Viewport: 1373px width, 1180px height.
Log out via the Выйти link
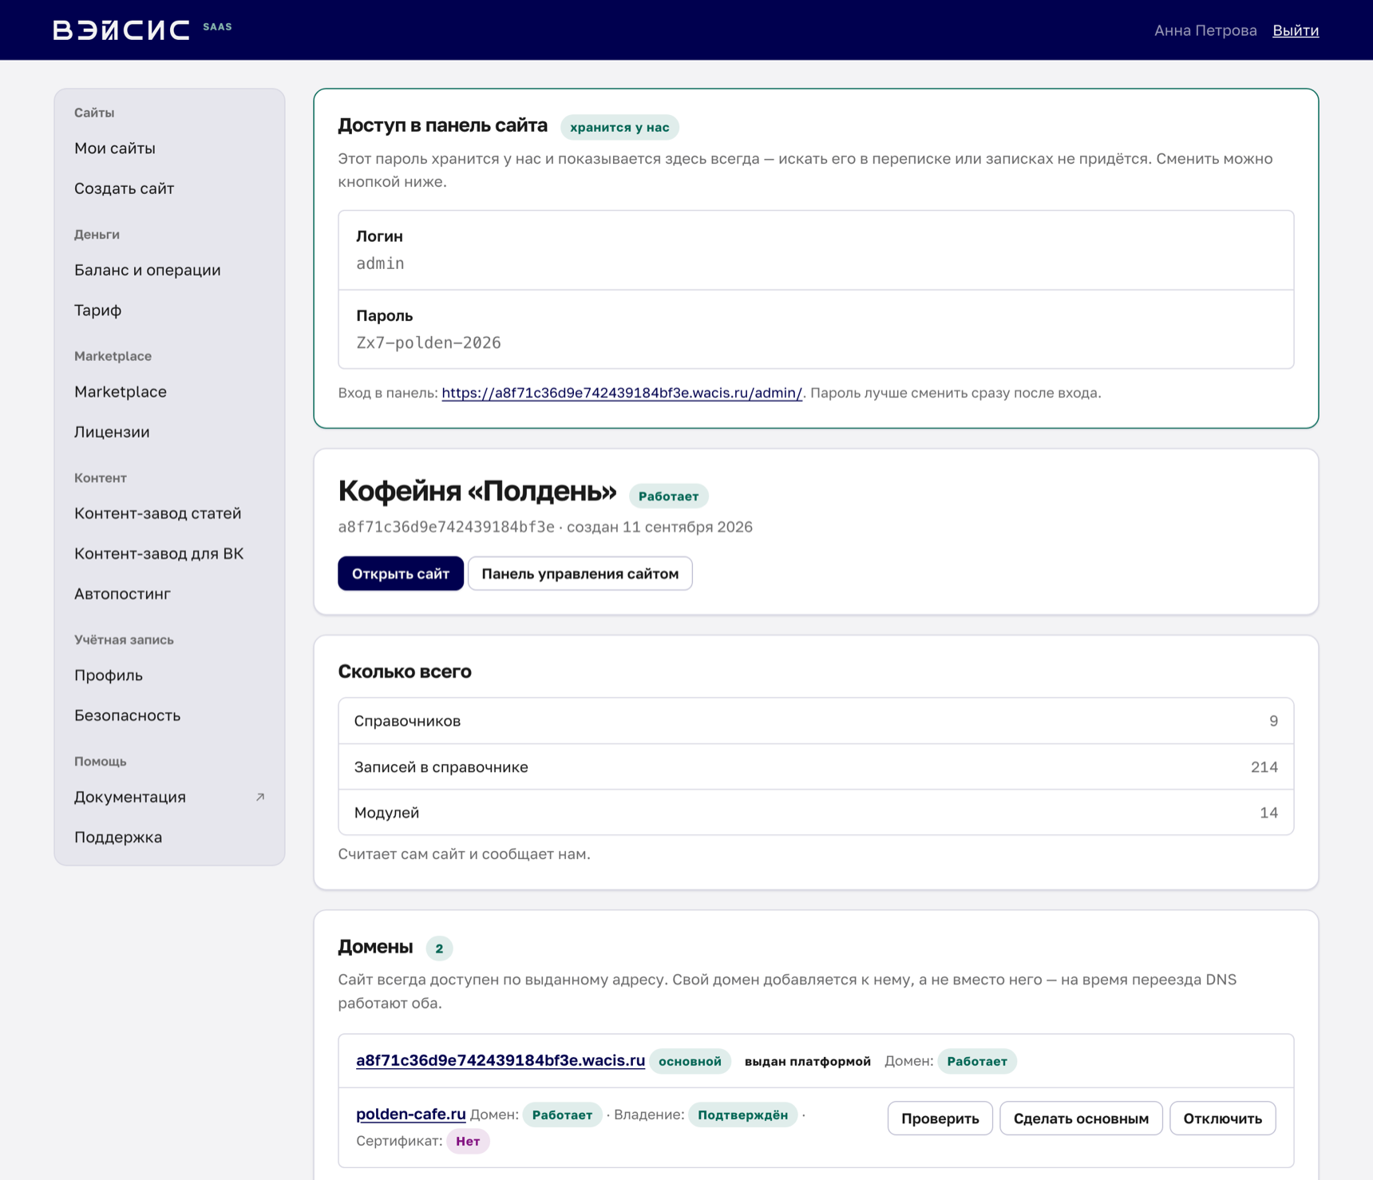pyautogui.click(x=1295, y=30)
